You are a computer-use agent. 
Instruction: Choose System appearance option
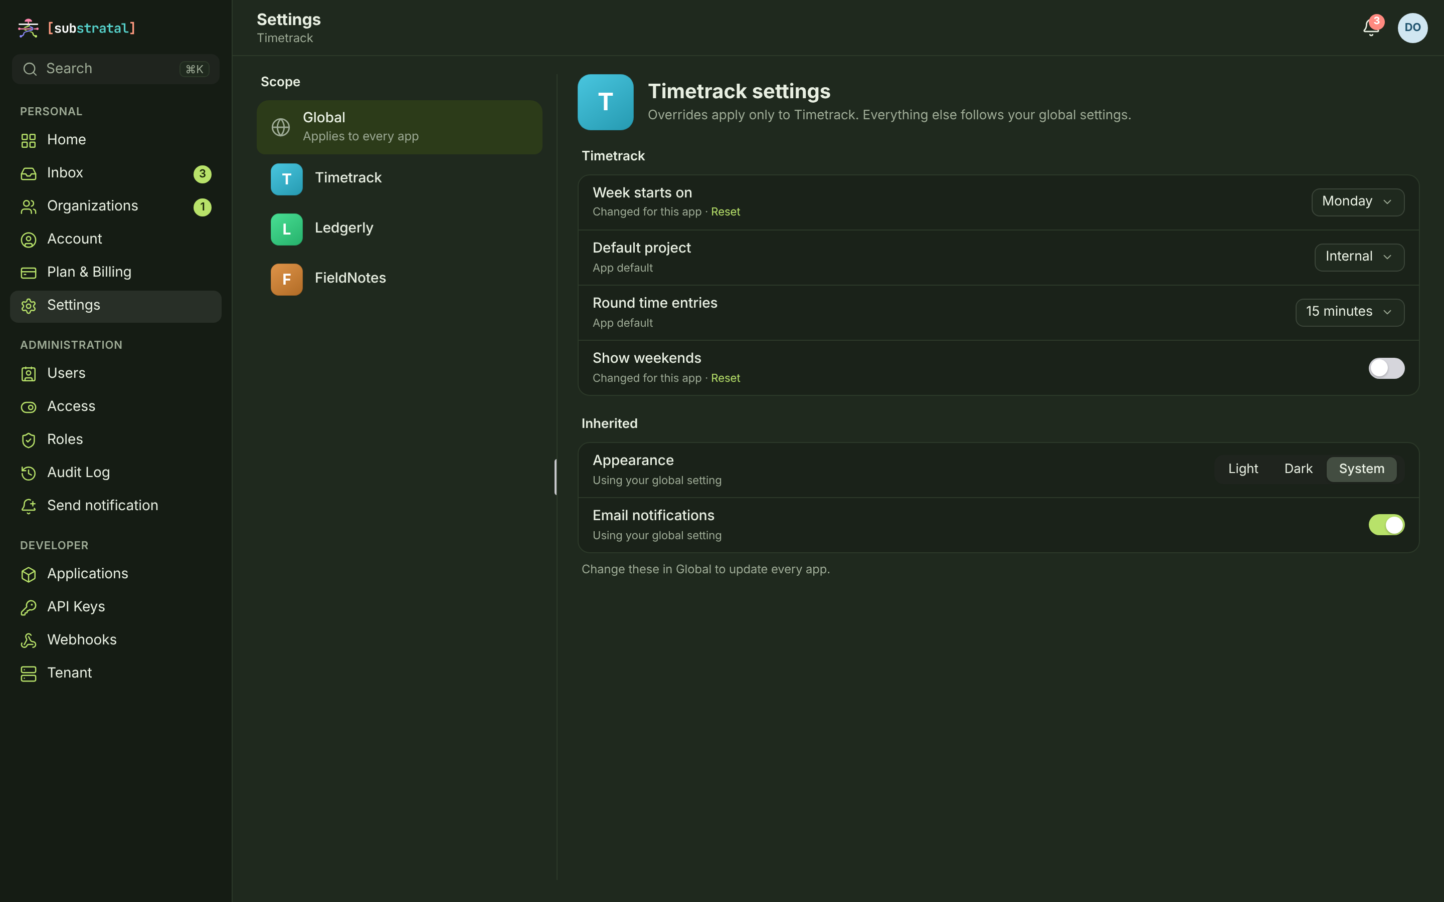(1361, 469)
